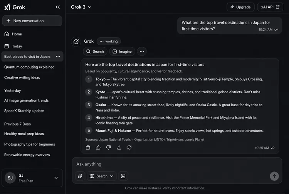The width and height of the screenshot is (289, 194).
Task: Click the Hiroshima list item text
Action: (x=176, y=120)
